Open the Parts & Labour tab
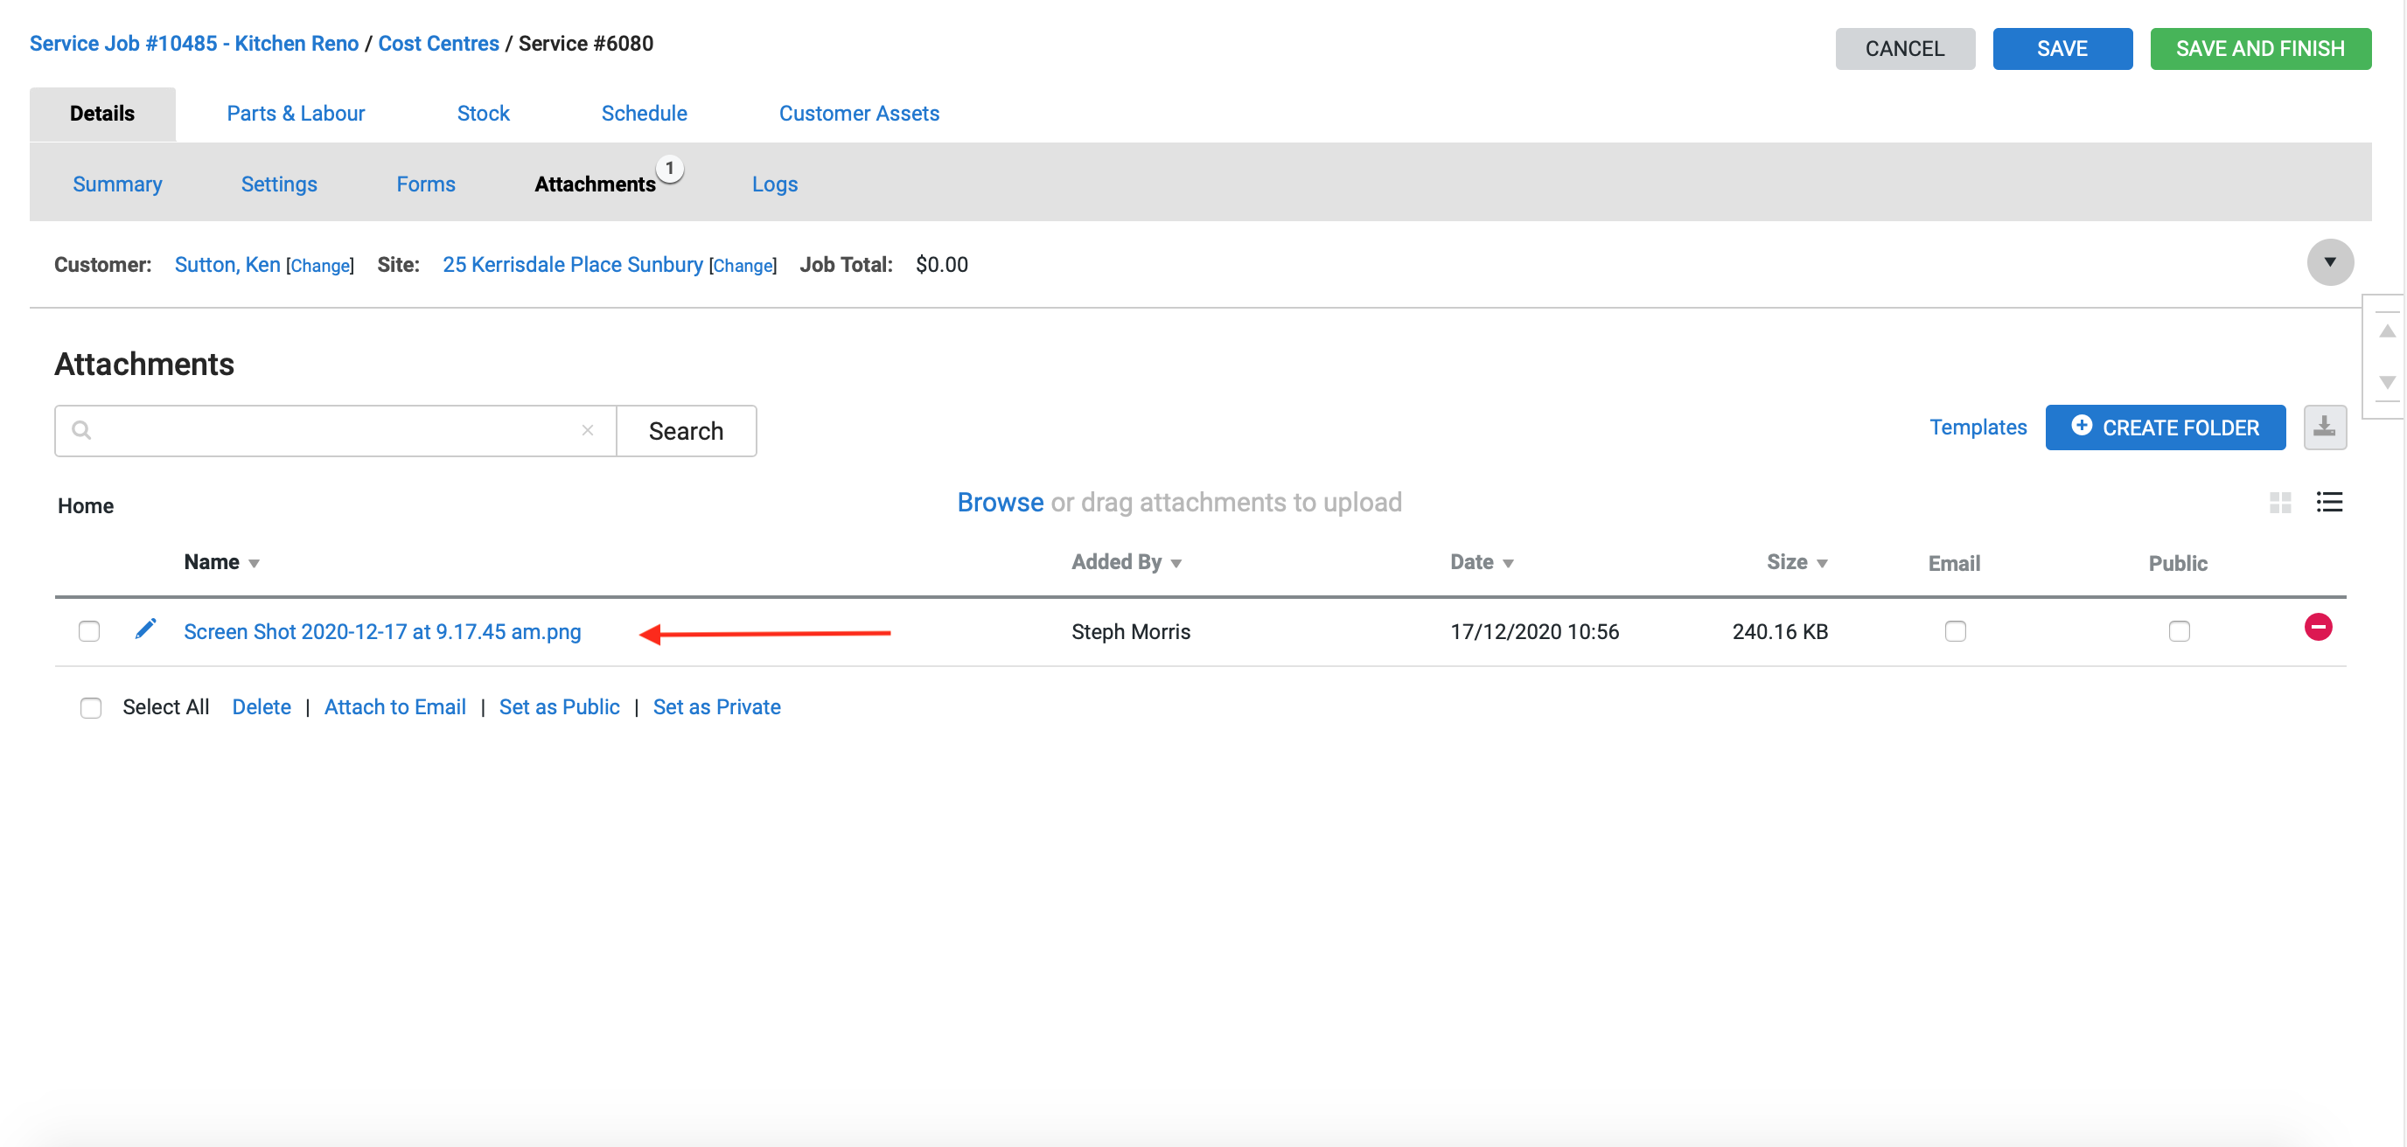 coord(296,113)
